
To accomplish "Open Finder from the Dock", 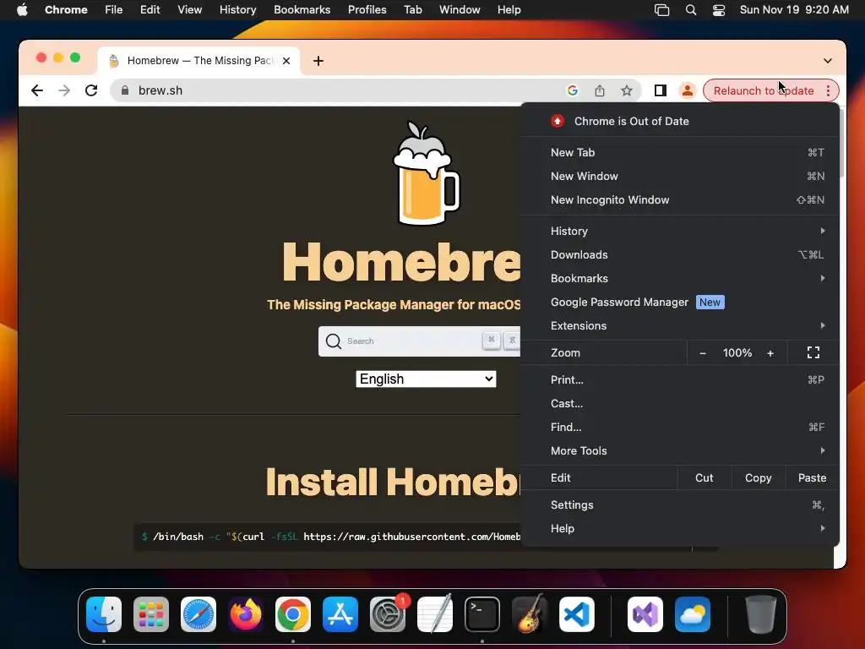I will click(104, 614).
